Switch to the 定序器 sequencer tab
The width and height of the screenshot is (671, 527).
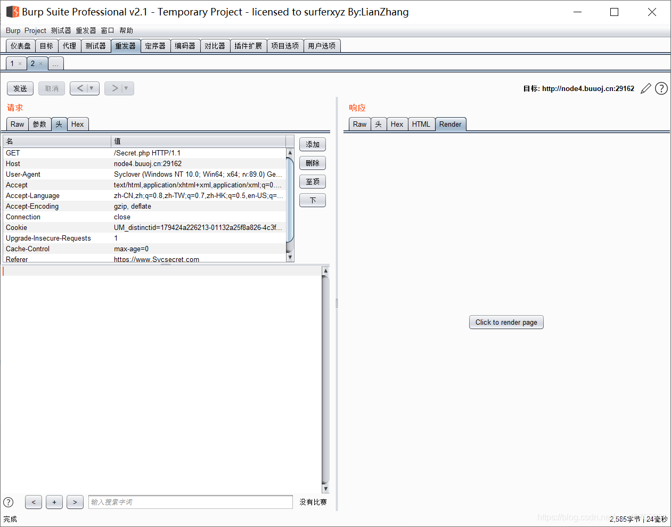pos(156,46)
